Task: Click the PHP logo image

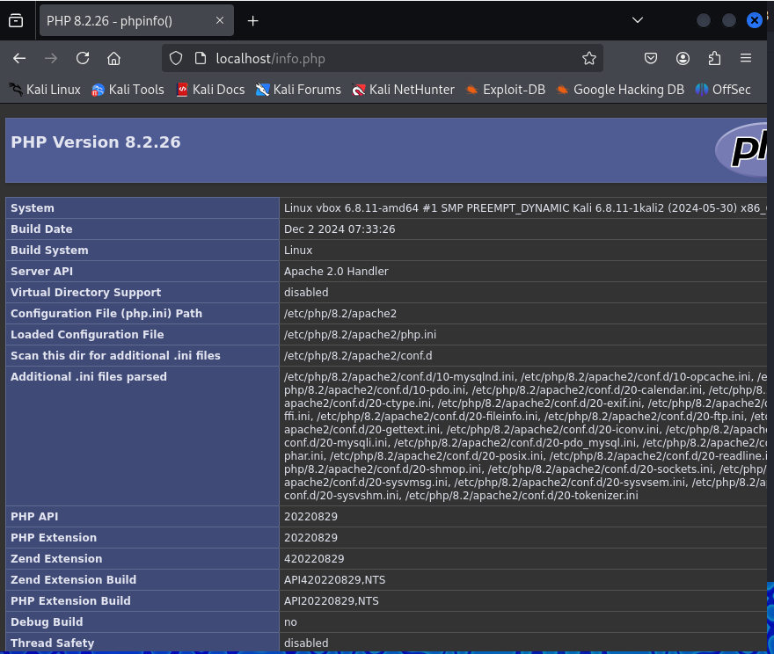Action: pyautogui.click(x=741, y=149)
